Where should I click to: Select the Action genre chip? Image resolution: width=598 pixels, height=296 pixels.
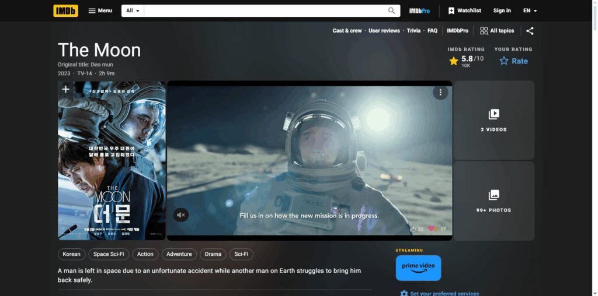coord(145,254)
